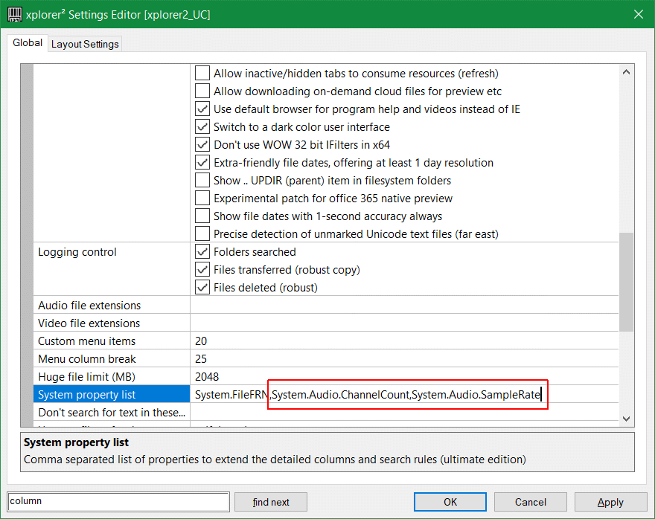This screenshot has height=519, width=655.
Task: Uncheck use default browser for help
Action: point(202,109)
